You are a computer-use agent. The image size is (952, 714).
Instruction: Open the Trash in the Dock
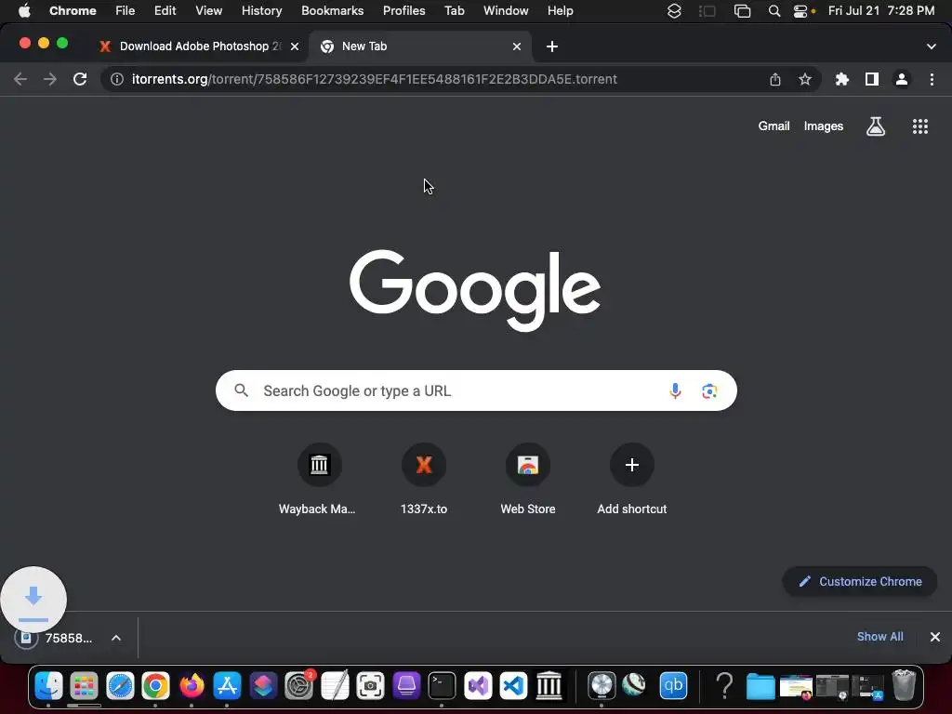(x=904, y=686)
